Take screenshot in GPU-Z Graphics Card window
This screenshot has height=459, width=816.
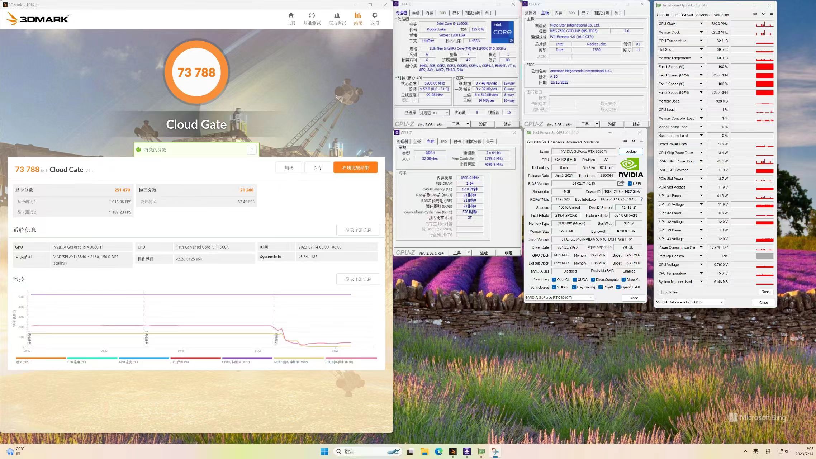(x=625, y=141)
